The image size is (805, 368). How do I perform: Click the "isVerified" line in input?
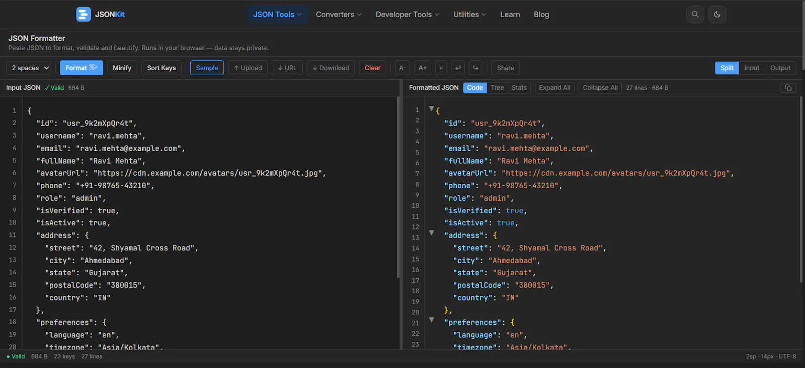pos(77,211)
